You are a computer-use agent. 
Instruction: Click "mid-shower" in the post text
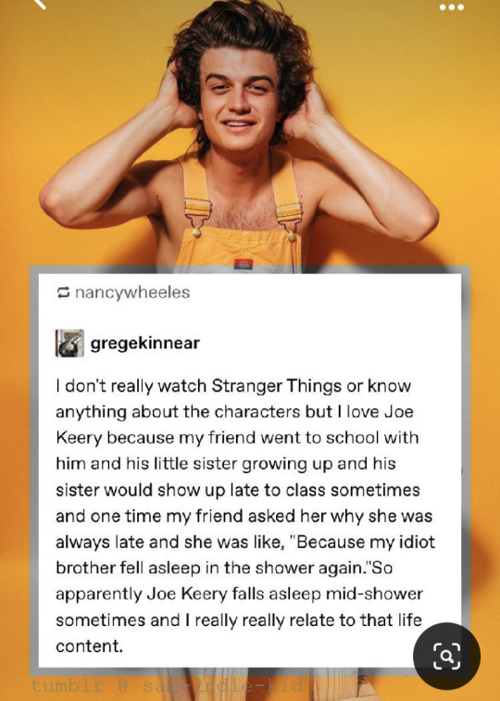point(374,595)
